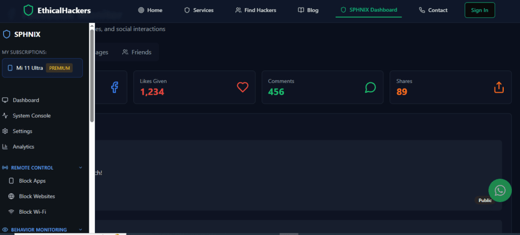Click the Services shield icon
This screenshot has width=520, height=235.
(187, 10)
